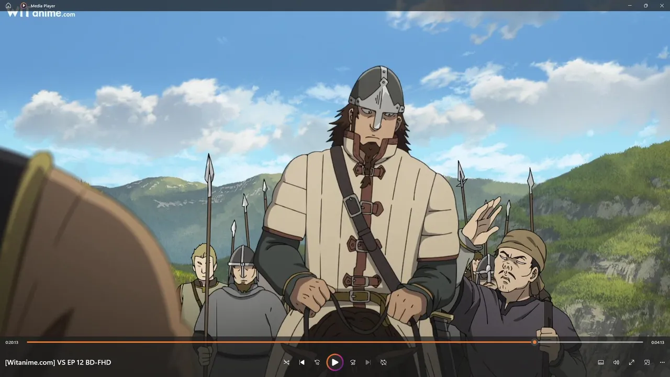Click remaining time 0:04:13

[x=657, y=342]
